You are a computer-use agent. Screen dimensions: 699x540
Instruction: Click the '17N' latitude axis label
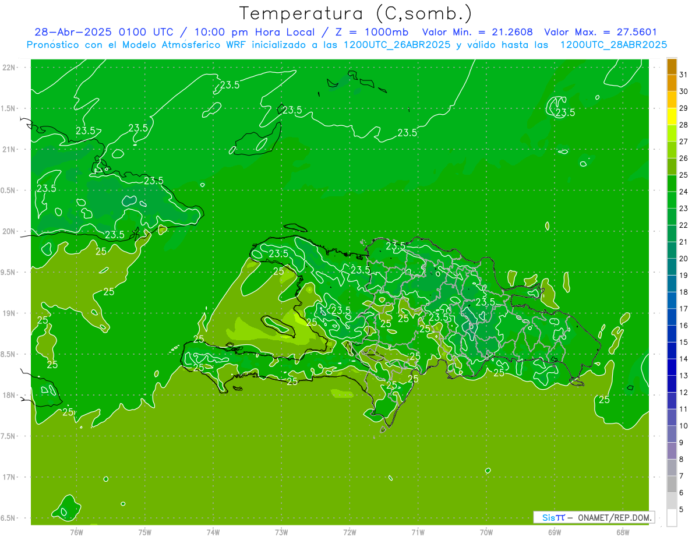point(10,477)
